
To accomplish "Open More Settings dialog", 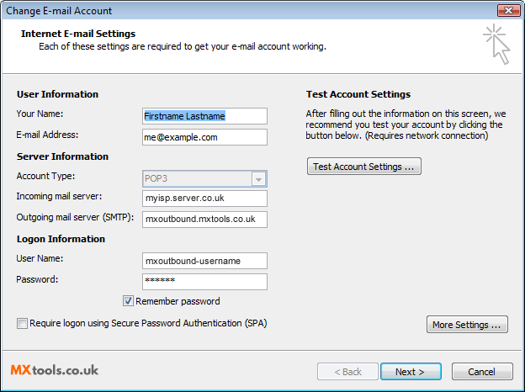I will point(467,325).
